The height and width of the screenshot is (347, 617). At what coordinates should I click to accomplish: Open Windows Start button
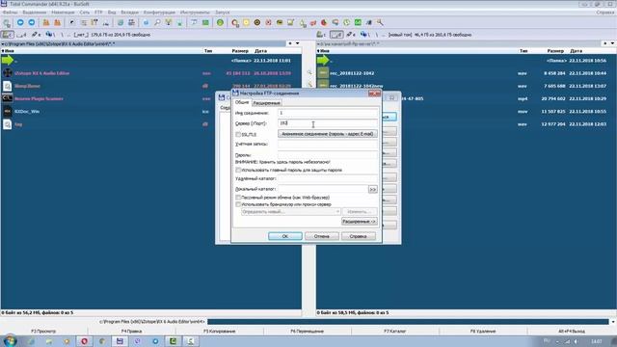10,340
